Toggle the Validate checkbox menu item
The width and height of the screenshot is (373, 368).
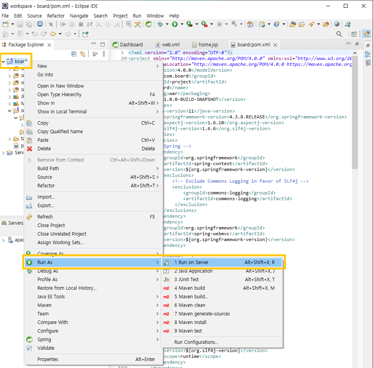coord(29,348)
